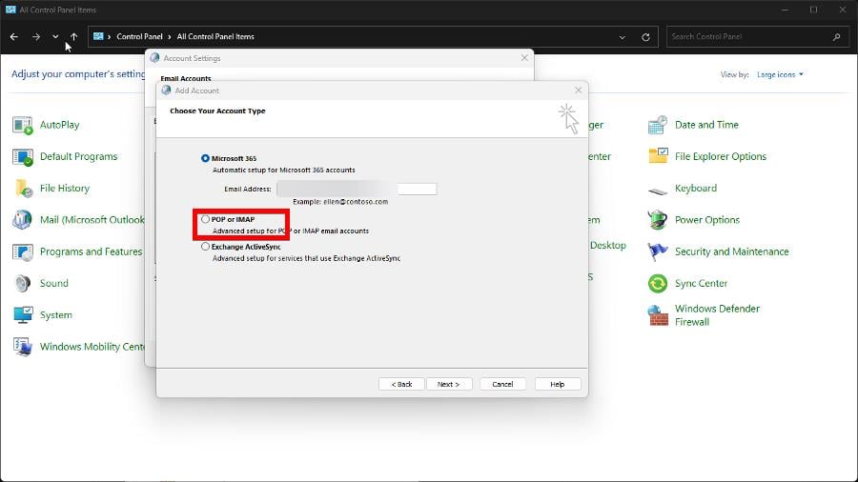
Task: Click the Email Address input field
Action: pos(357,189)
